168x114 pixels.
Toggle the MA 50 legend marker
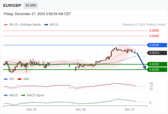click(x=46, y=25)
